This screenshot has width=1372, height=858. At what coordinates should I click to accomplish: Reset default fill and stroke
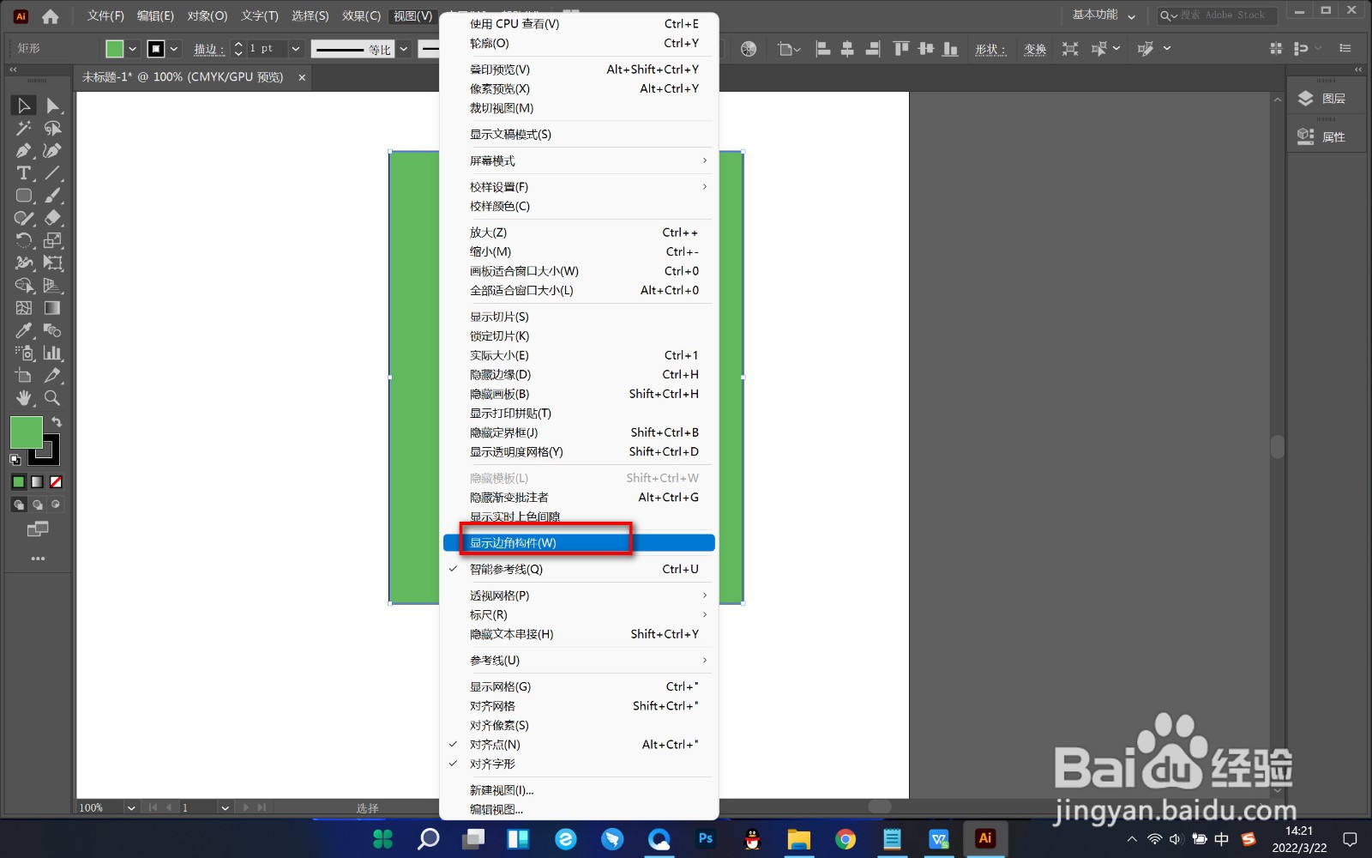pos(15,460)
